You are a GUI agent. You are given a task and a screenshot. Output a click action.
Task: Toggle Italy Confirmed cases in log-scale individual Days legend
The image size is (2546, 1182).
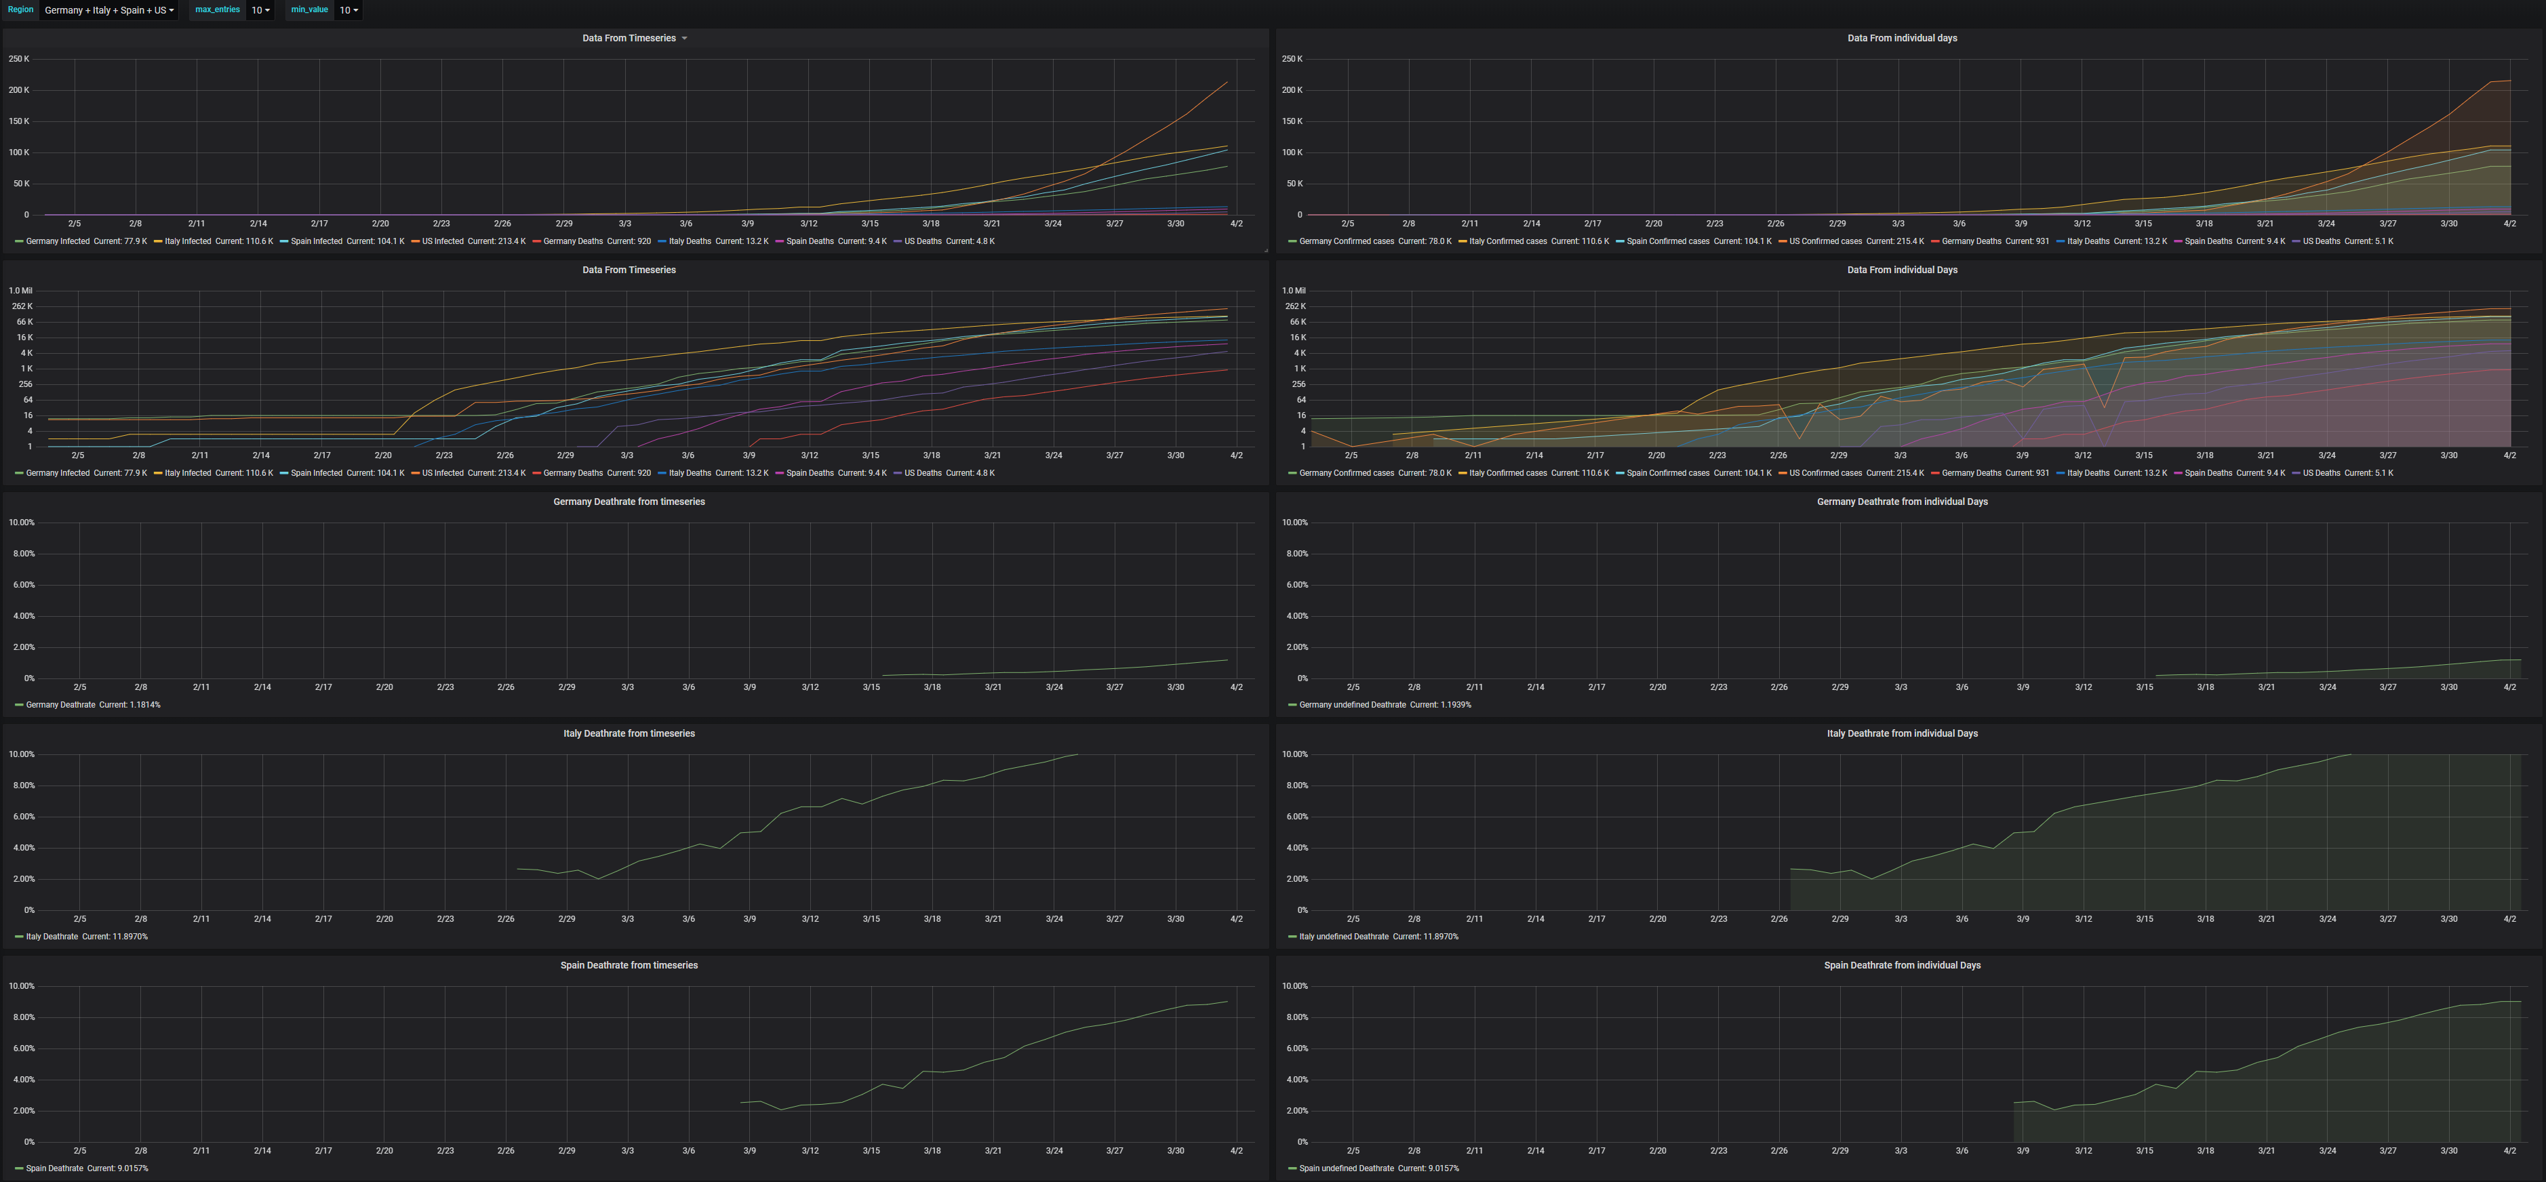[x=1508, y=473]
